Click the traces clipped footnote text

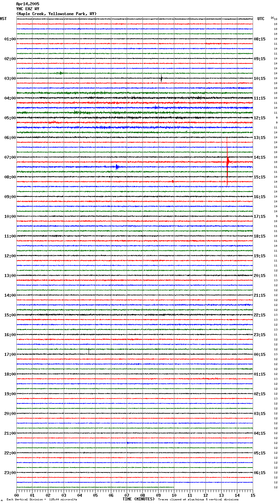click(198, 499)
